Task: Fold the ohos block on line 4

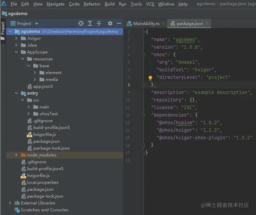Action: pyautogui.click(x=143, y=55)
